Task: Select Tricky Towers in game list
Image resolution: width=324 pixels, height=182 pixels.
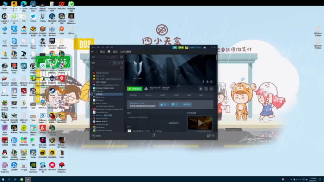Action: click(101, 82)
